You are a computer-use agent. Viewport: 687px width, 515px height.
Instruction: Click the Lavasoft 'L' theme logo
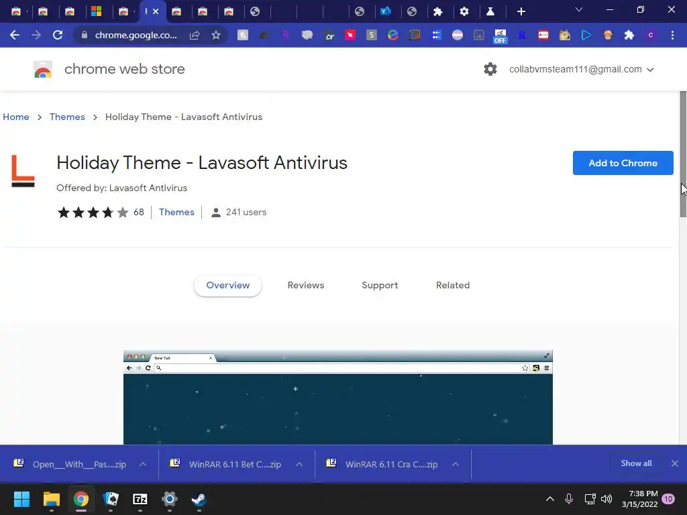point(23,171)
